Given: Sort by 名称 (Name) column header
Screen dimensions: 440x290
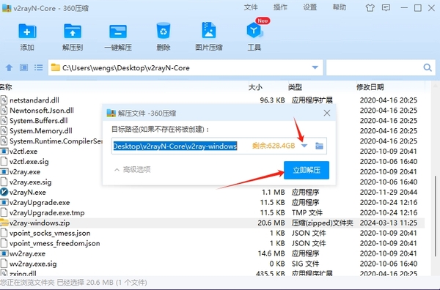Looking at the screenshot, I should coord(6,87).
